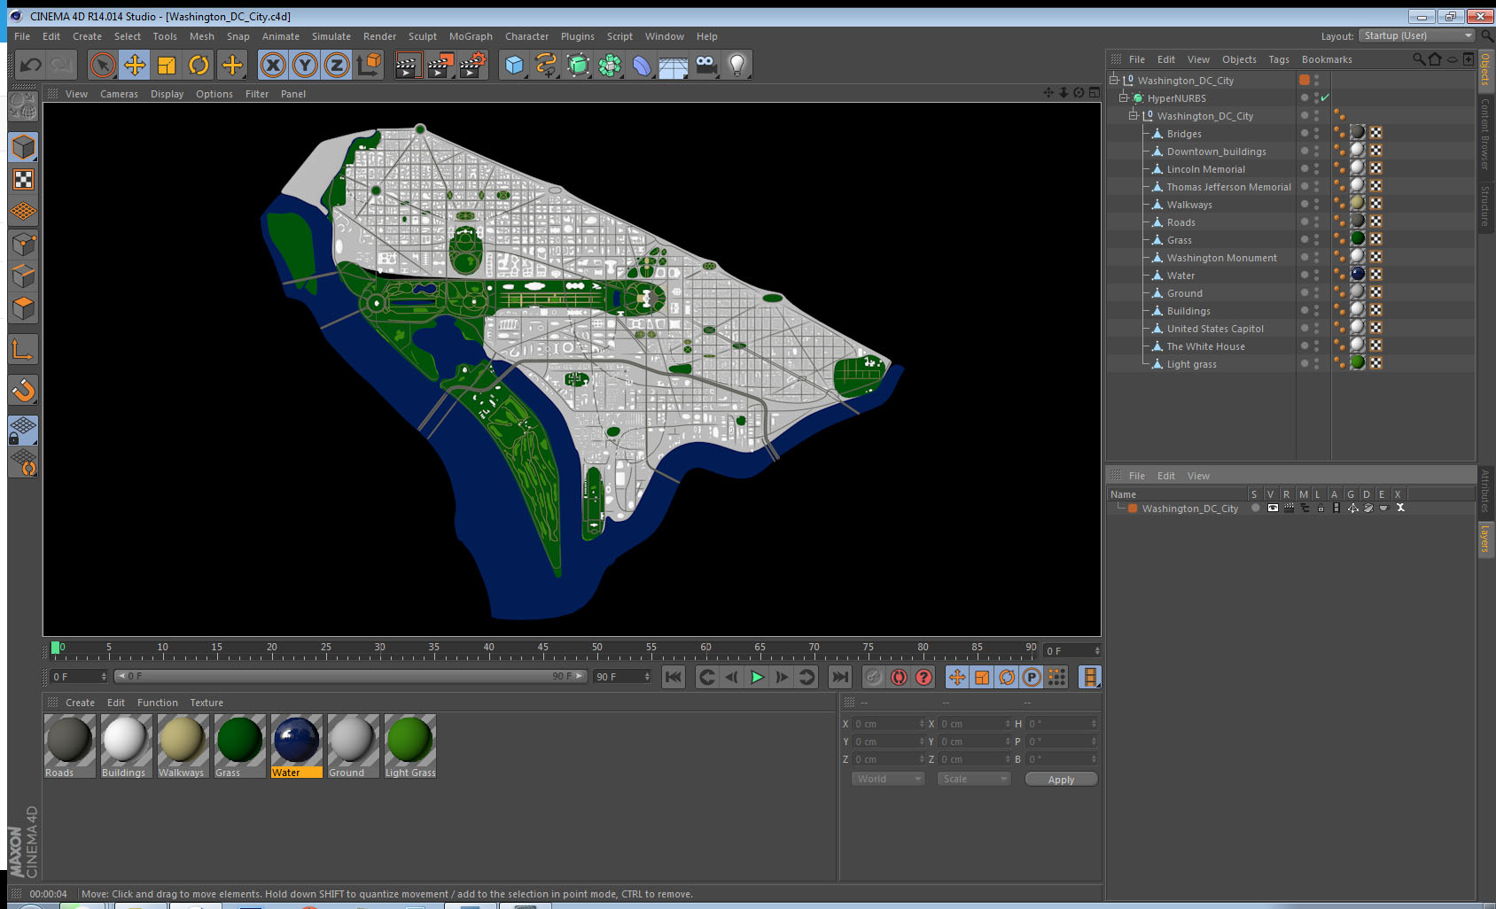Screen dimensions: 1496x909
Task: Enable the Snap magnet tool
Action: 23,390
